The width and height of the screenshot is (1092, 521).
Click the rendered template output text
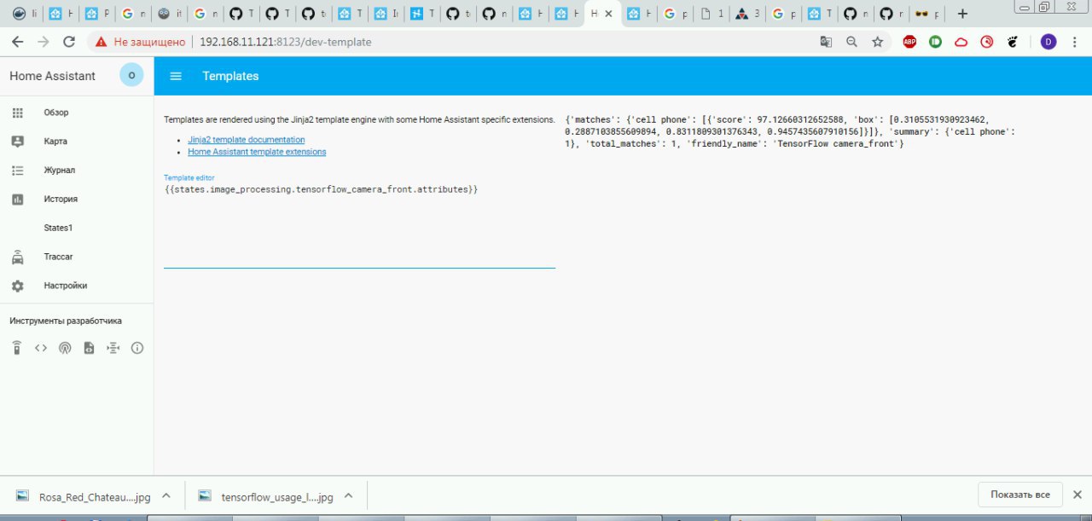pyautogui.click(x=790, y=132)
